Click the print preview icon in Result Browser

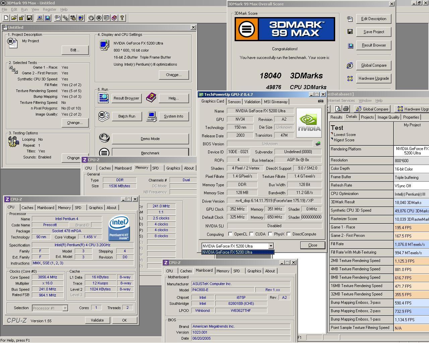338,109
